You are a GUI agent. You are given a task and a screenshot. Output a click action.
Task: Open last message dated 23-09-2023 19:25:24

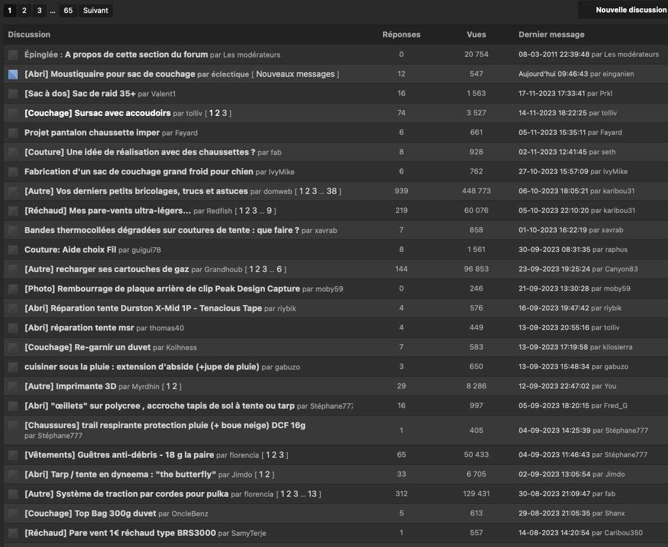click(554, 269)
